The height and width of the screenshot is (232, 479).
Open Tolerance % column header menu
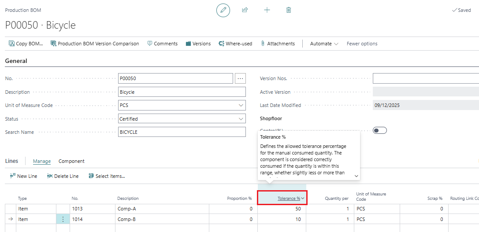(303, 199)
